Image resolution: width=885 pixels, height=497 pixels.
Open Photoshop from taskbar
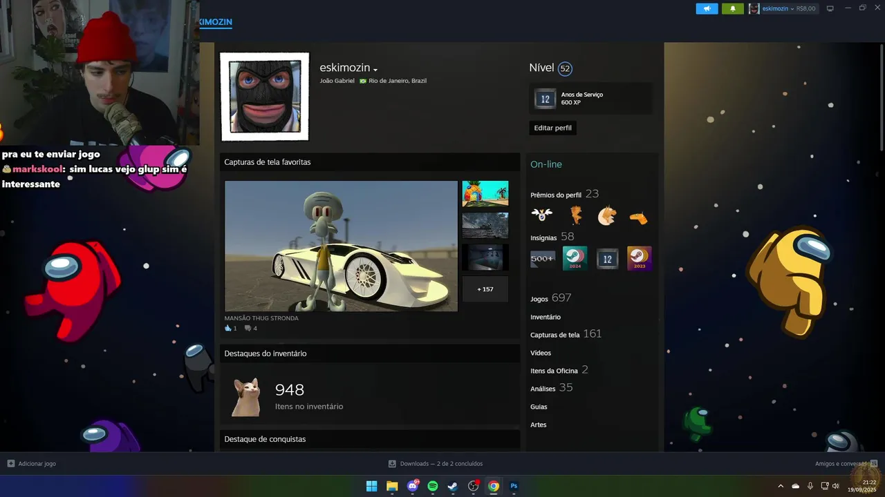[x=514, y=486]
